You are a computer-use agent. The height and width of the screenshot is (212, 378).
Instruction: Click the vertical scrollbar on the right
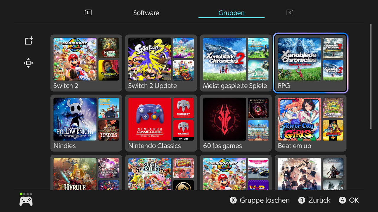click(x=371, y=77)
